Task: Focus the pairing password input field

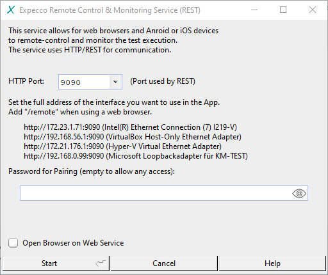Action: [164, 193]
